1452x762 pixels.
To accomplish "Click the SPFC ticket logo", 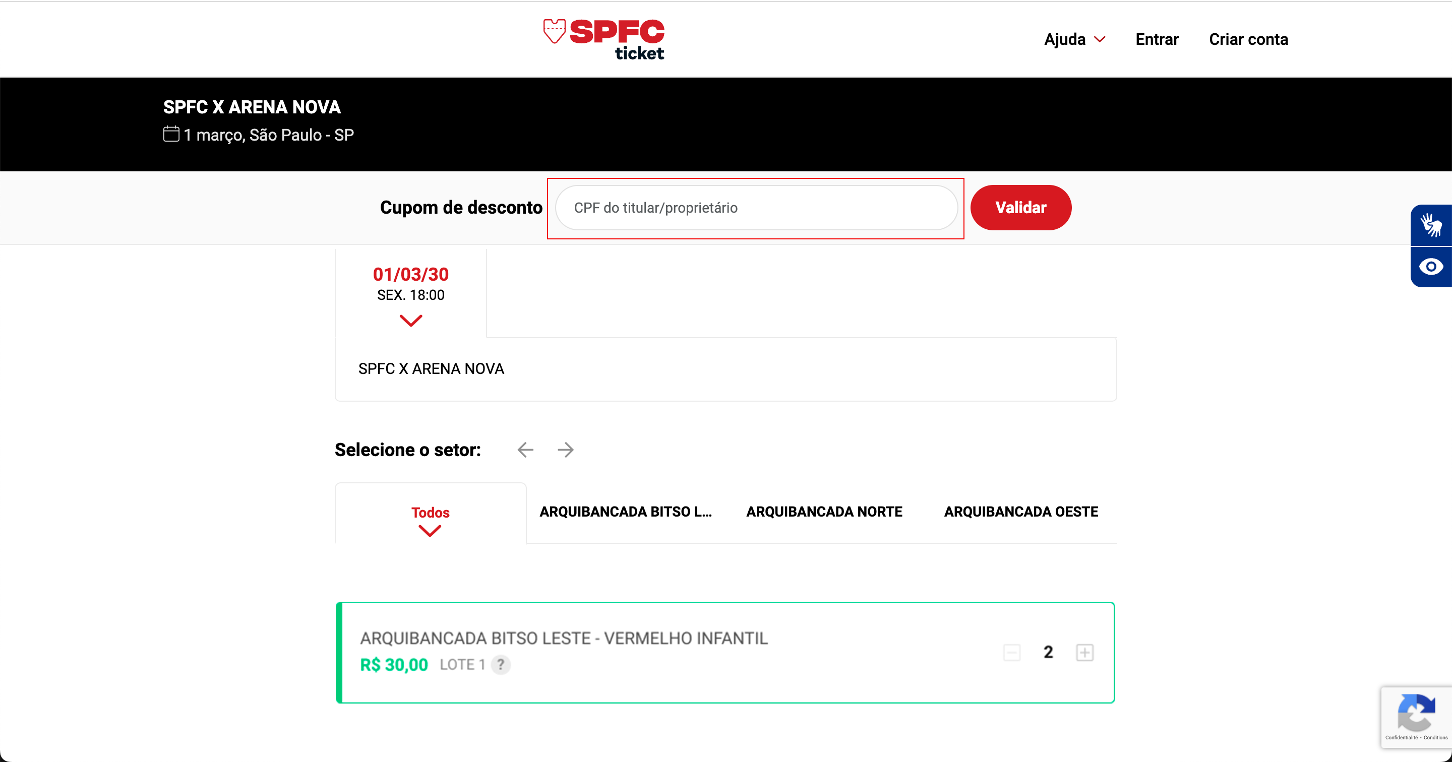I will point(603,39).
